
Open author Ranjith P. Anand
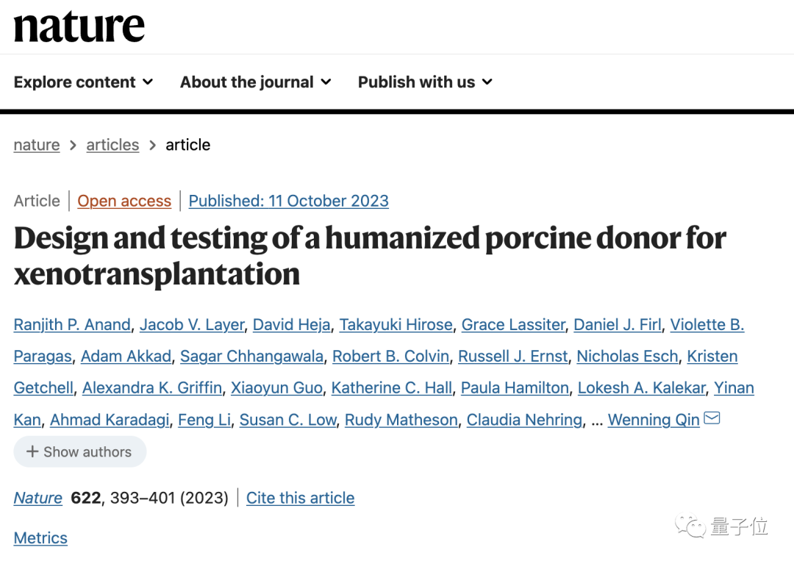(x=72, y=324)
